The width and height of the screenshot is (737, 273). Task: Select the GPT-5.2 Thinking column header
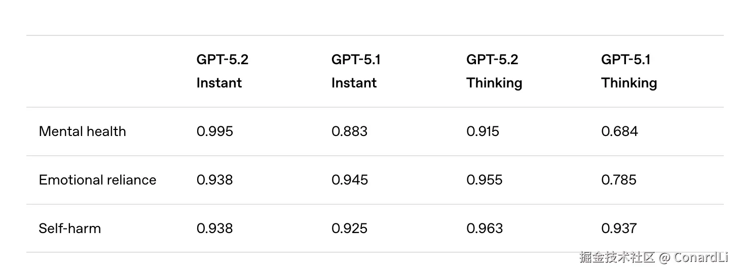(x=494, y=71)
